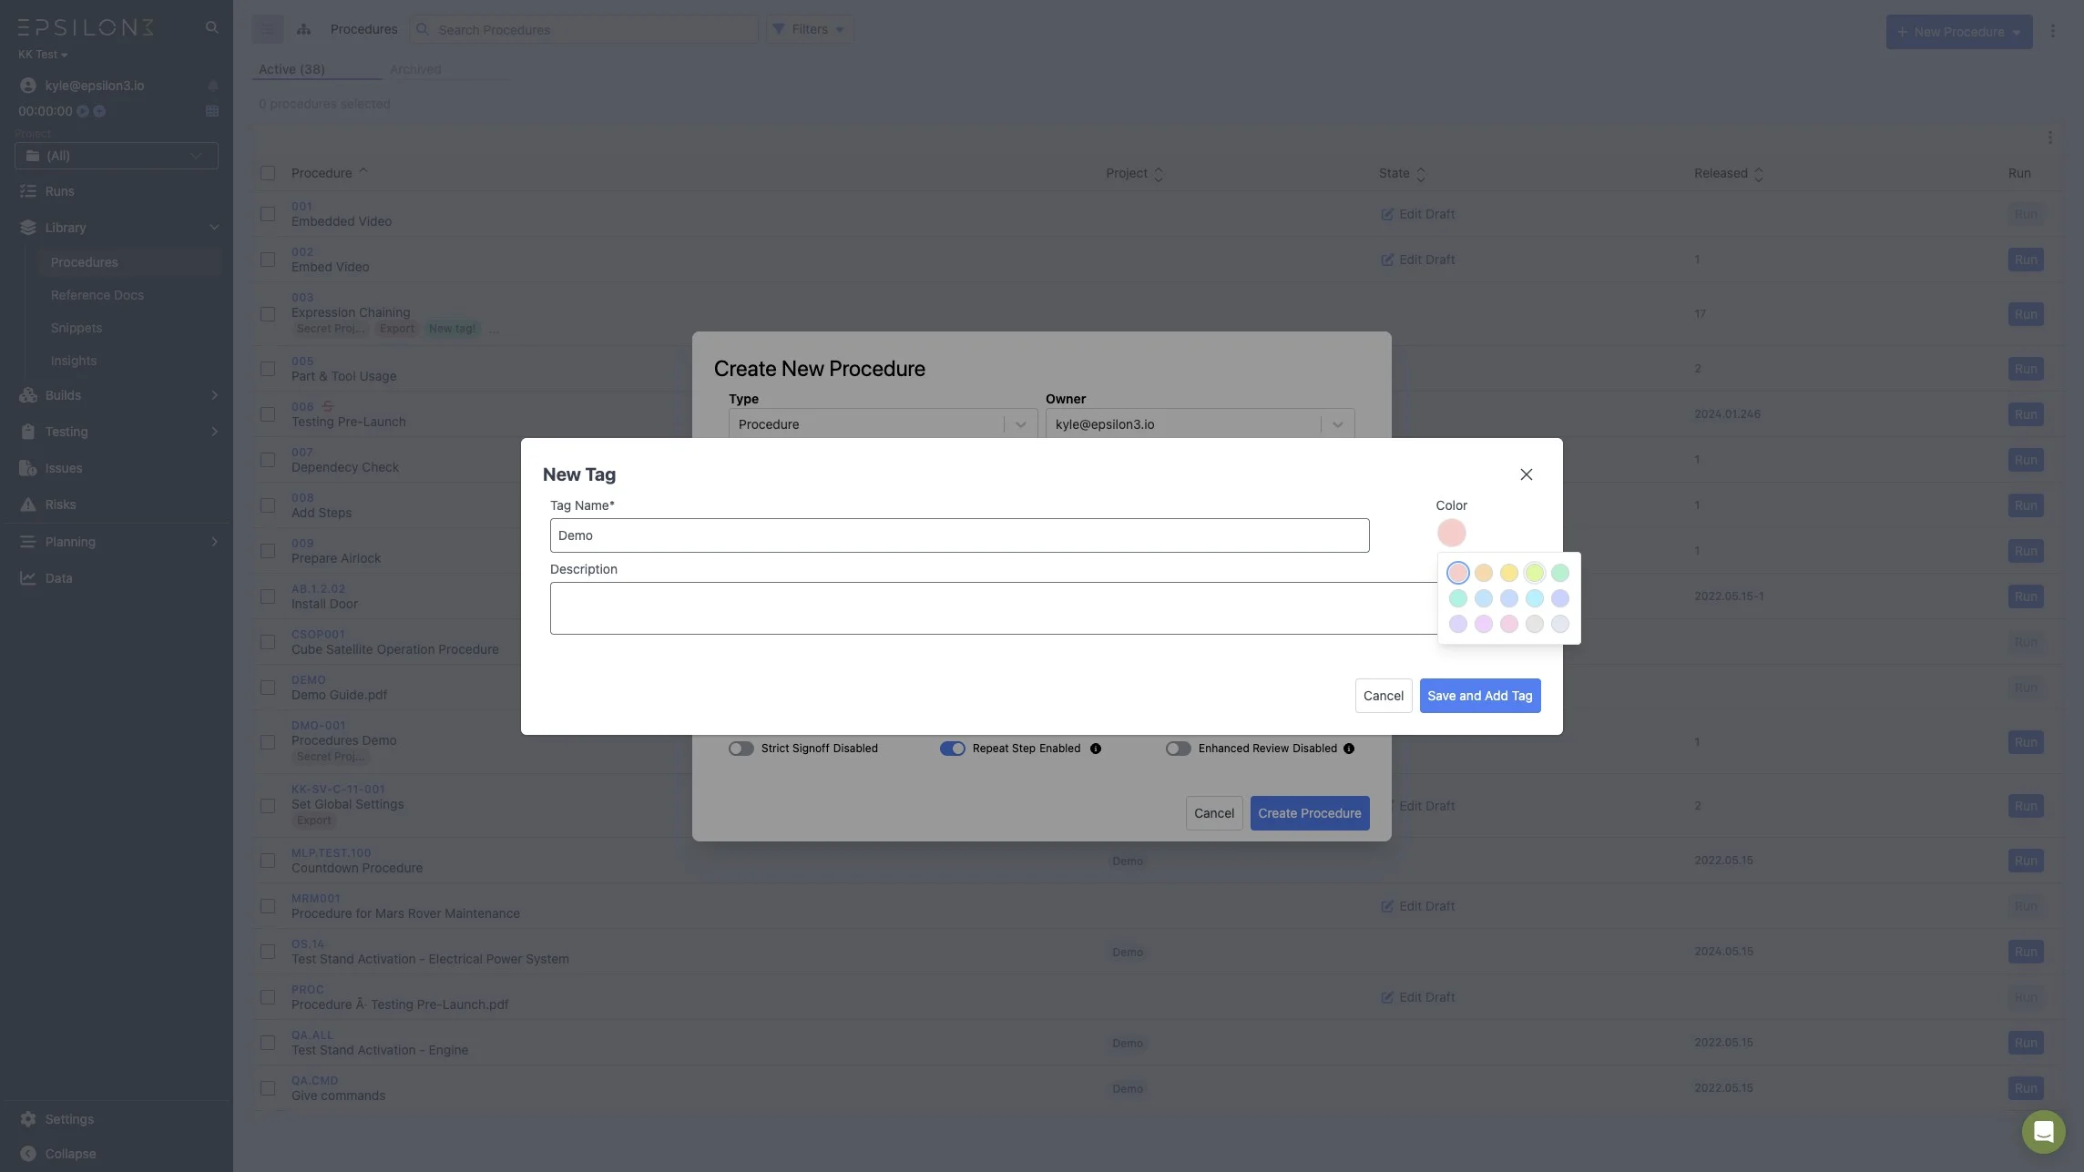Click Save and Add Tag button
Viewport: 2084px width, 1172px height.
1480,696
